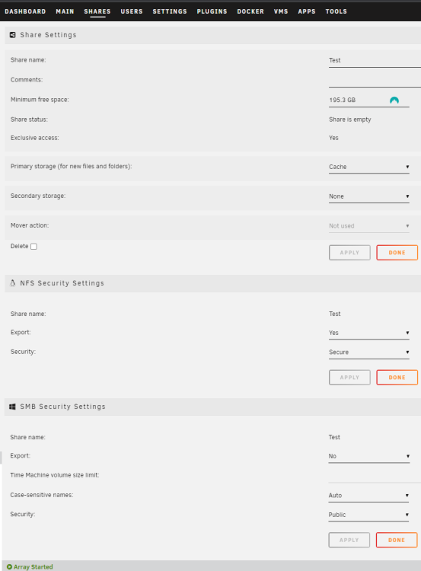The image size is (421, 571).
Task: Expand the Secondary storage dropdown
Action: (369, 196)
